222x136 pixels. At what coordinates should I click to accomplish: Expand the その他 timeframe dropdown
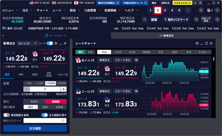205,52
